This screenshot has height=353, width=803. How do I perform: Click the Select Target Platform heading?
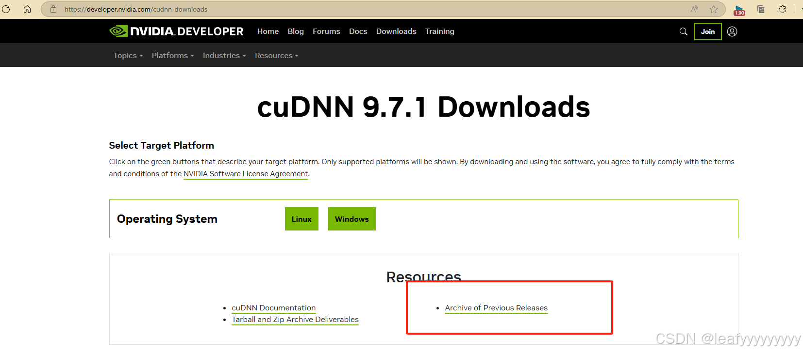pyautogui.click(x=162, y=145)
